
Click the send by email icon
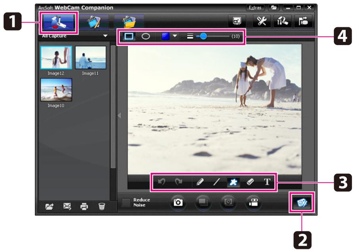click(67, 206)
